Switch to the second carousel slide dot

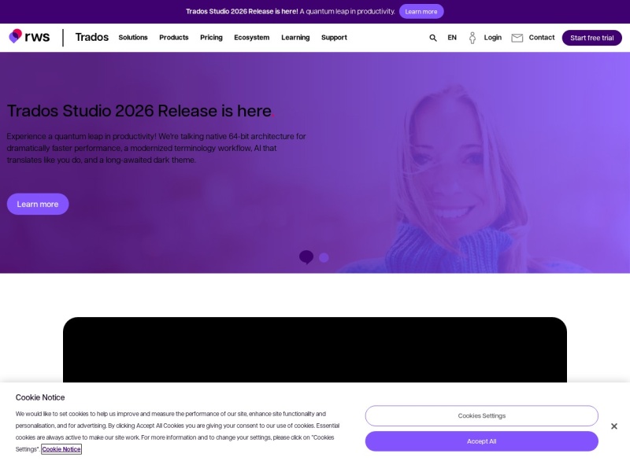[x=324, y=258]
